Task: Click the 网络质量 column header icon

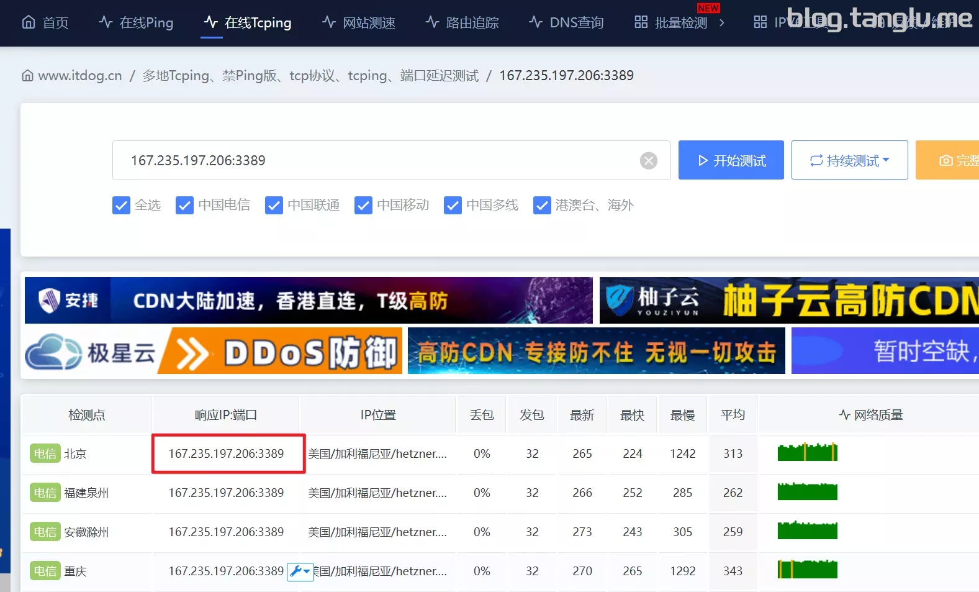Action: (x=845, y=414)
